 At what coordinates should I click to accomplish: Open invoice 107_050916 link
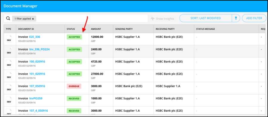(37, 86)
